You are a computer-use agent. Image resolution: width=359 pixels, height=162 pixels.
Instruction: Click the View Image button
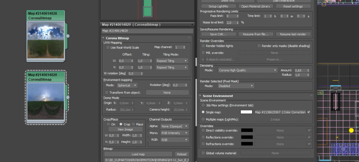(125, 129)
